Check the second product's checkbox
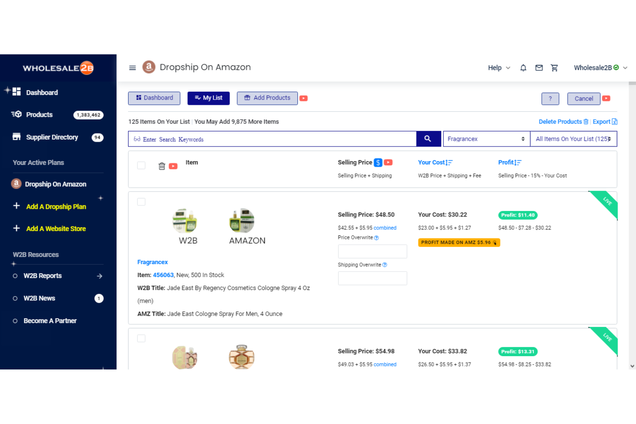The height and width of the screenshot is (424, 636). click(x=141, y=339)
